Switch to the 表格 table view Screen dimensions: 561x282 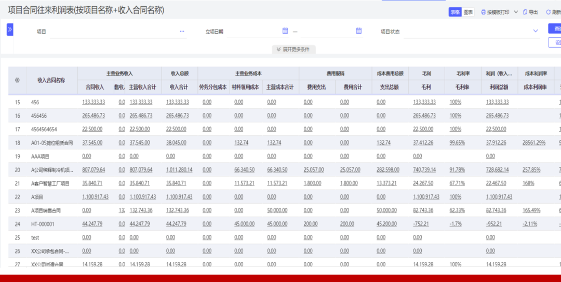[x=455, y=12]
